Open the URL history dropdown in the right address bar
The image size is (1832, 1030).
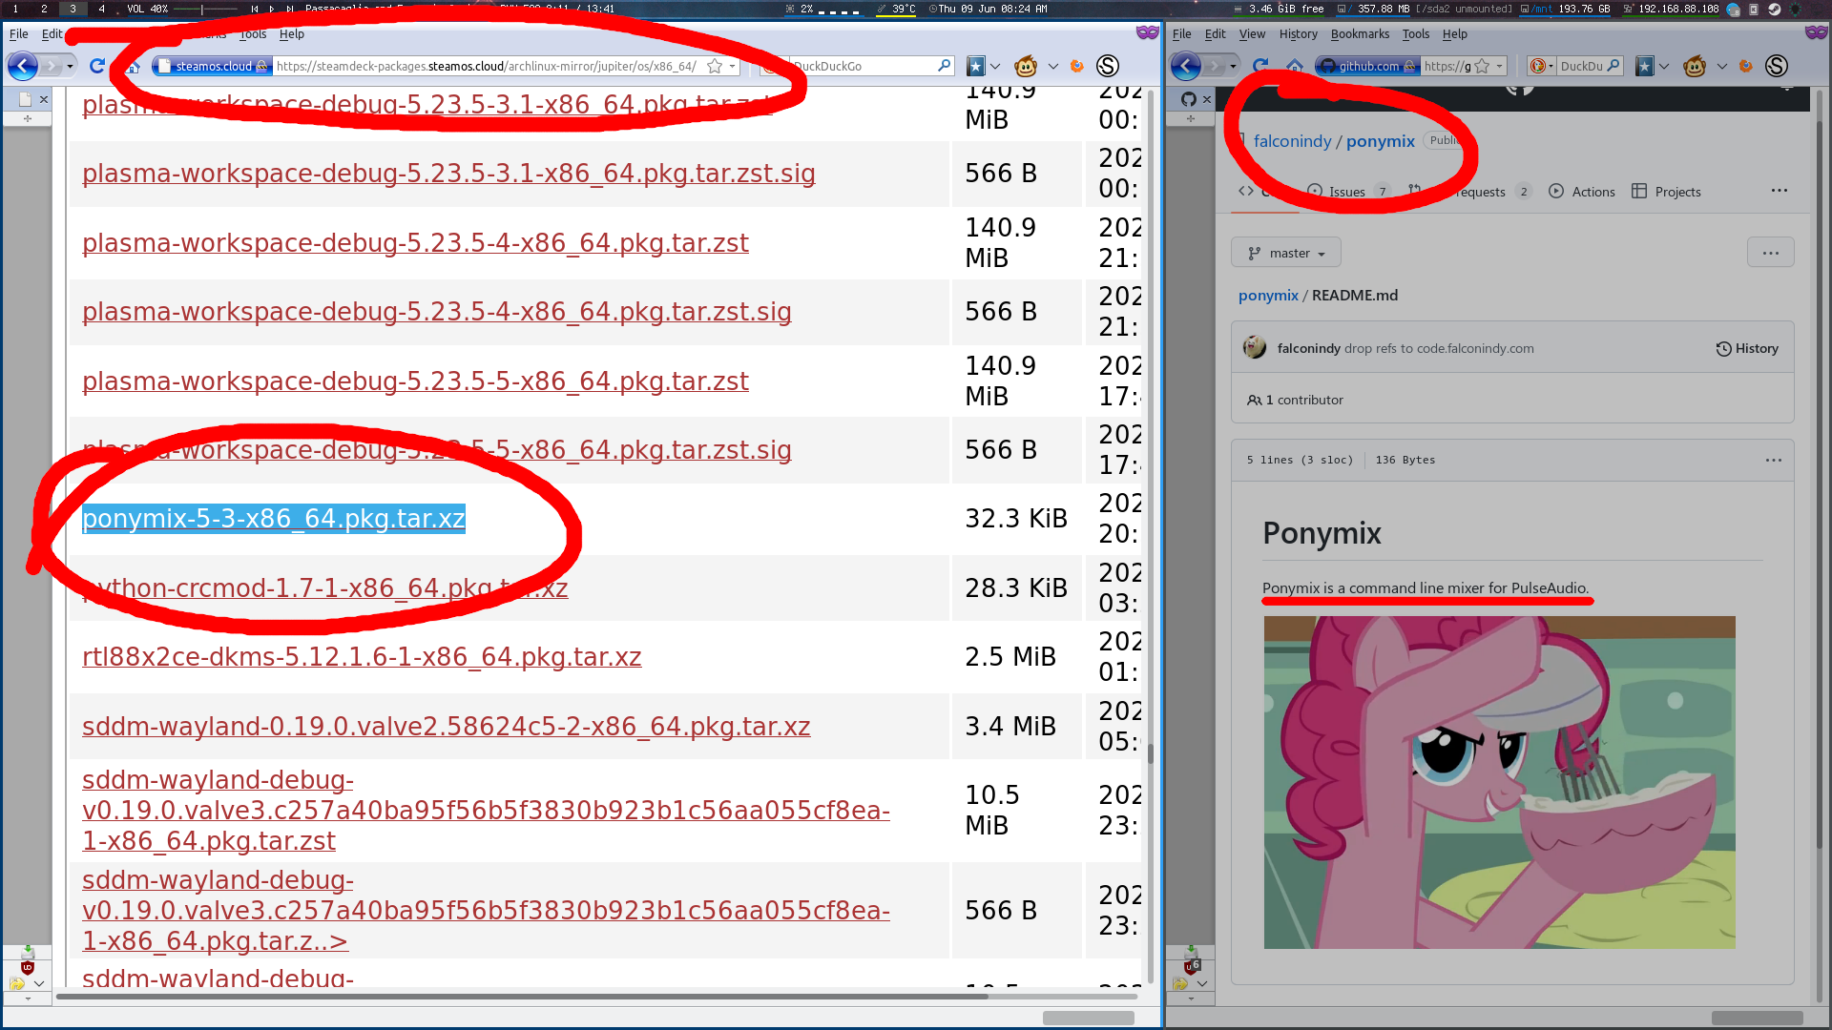[1500, 66]
